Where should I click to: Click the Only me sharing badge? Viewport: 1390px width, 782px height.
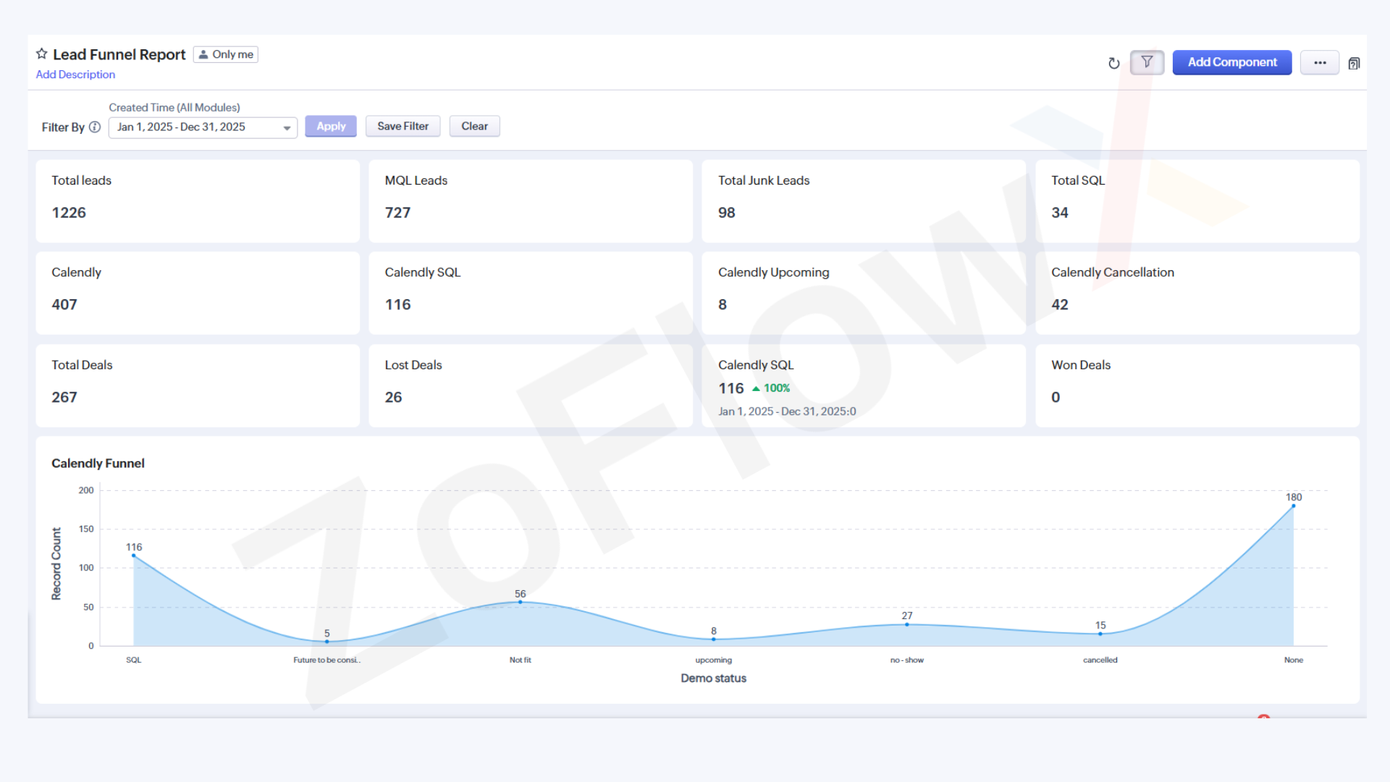click(x=226, y=54)
